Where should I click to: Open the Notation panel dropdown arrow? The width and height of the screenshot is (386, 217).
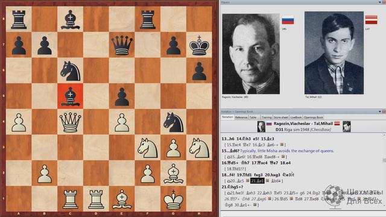tap(379, 112)
